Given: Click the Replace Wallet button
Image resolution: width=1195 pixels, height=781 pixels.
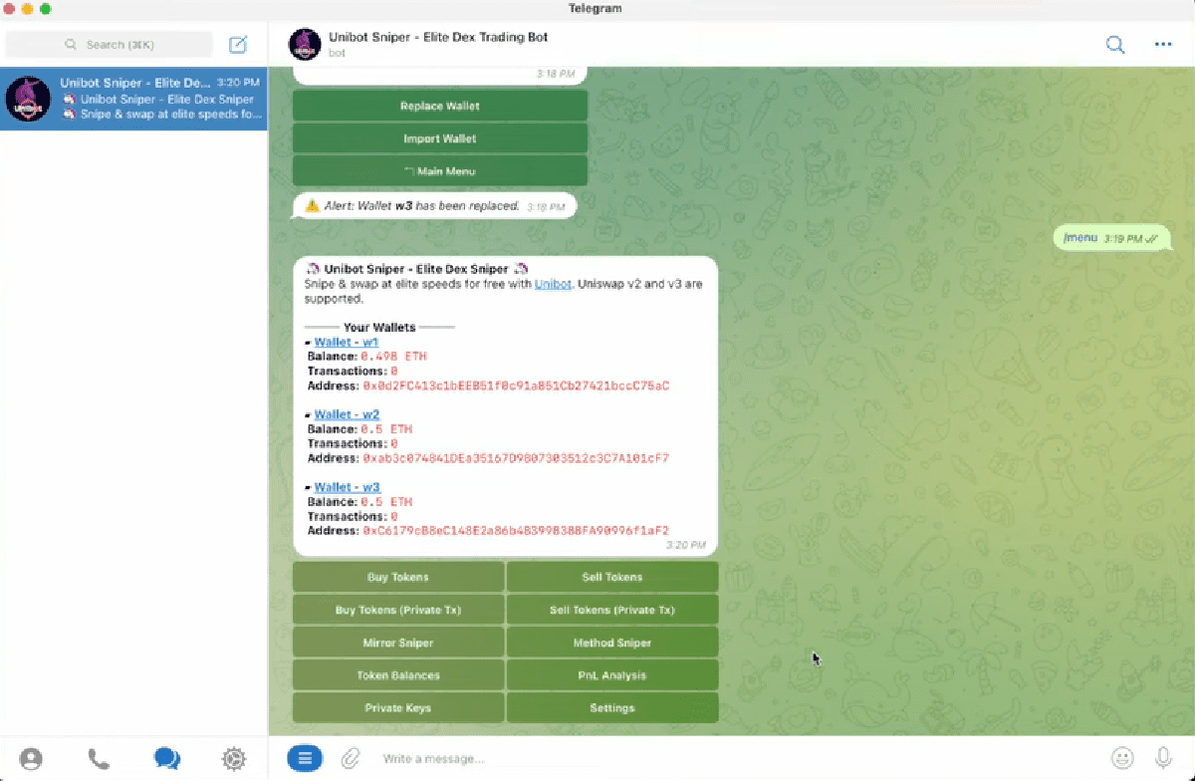Looking at the screenshot, I should [x=440, y=106].
